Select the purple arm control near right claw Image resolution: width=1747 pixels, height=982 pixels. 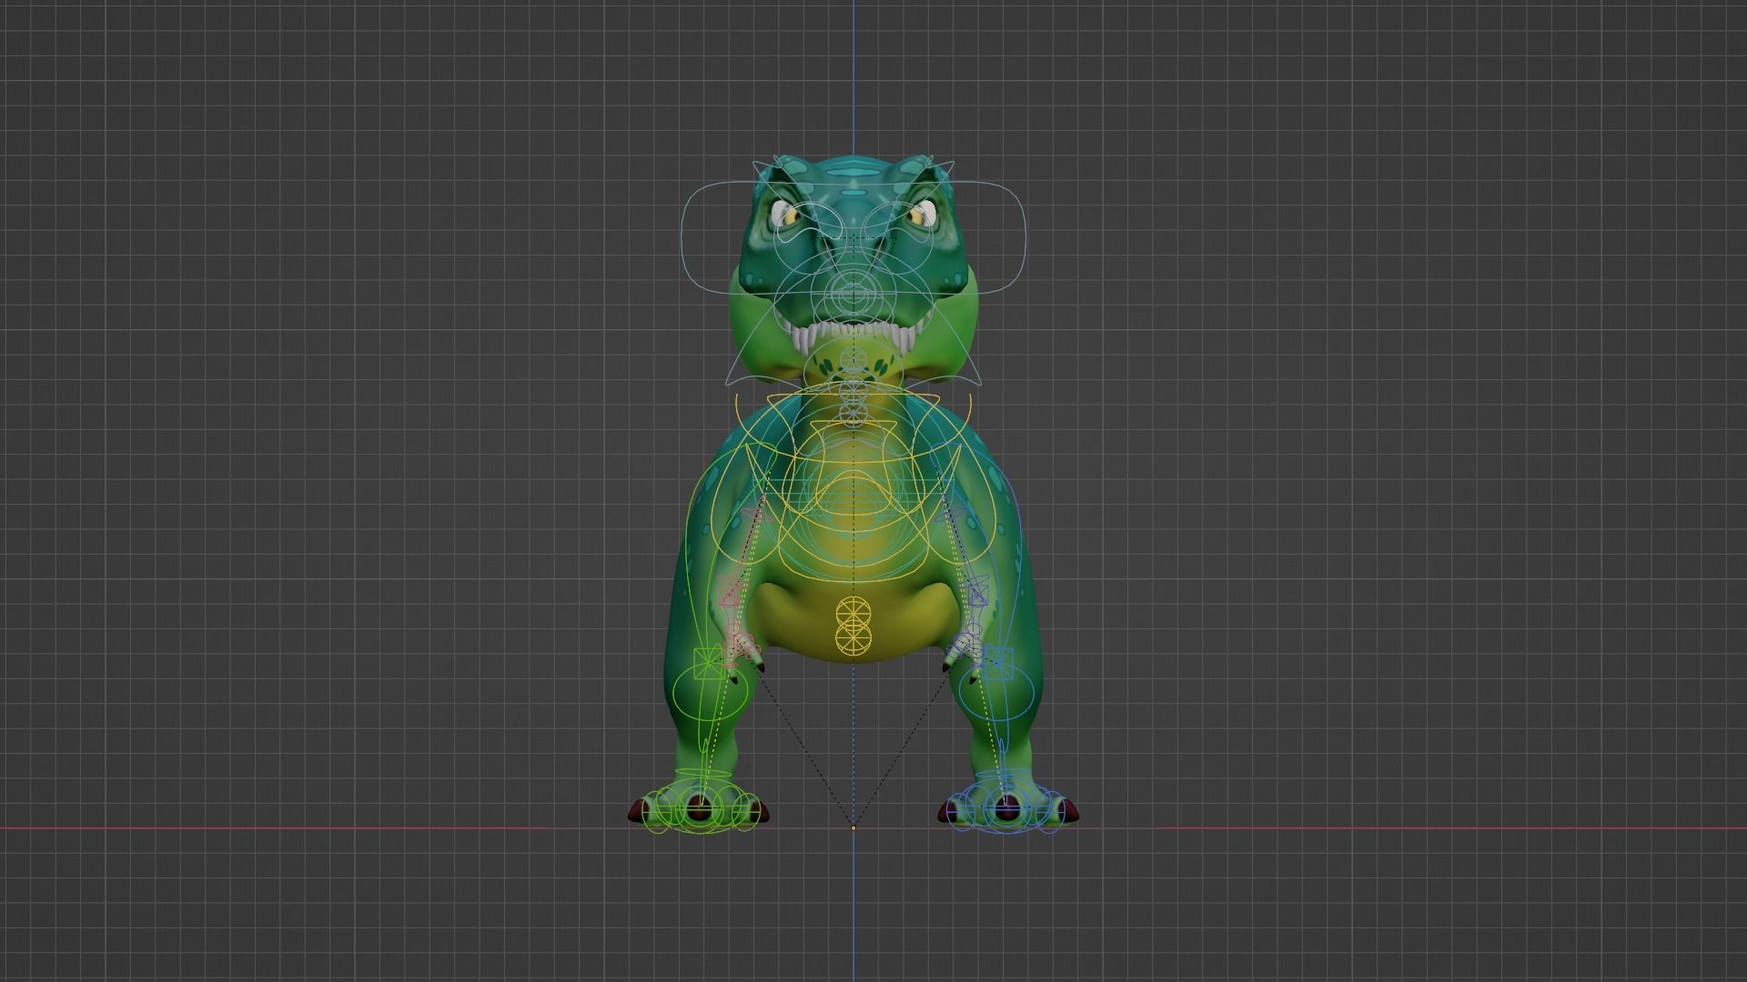coord(978,596)
